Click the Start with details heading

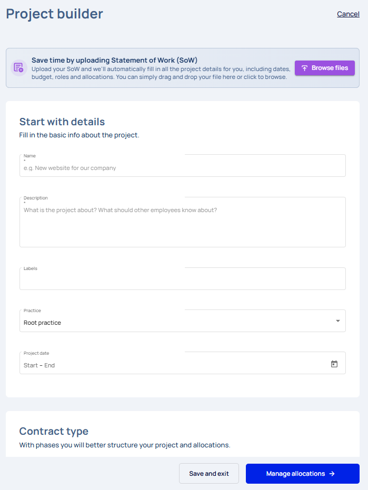(x=62, y=122)
